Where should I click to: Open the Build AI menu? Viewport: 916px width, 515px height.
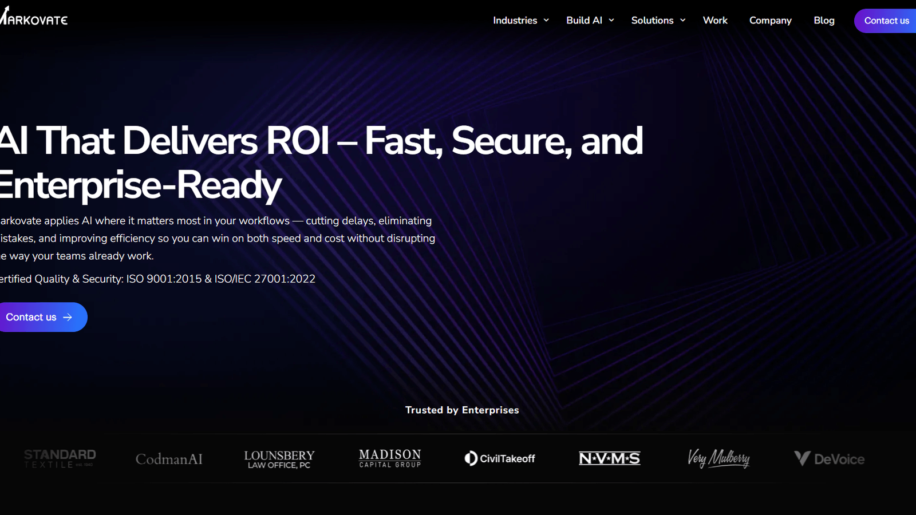(584, 20)
